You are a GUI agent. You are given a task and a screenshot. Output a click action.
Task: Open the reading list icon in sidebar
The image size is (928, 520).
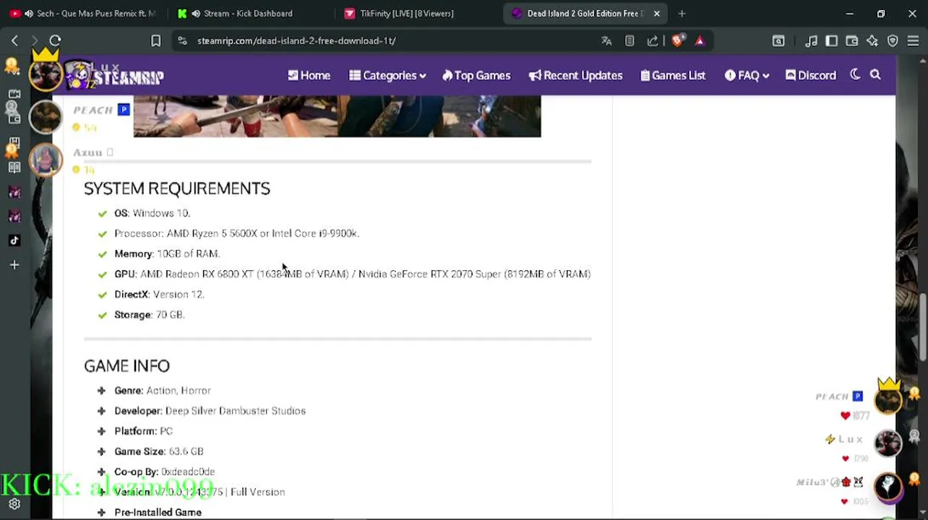14,168
